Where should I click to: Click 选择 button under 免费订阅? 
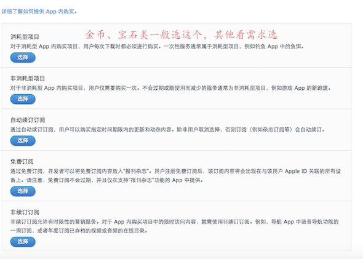tap(23, 191)
